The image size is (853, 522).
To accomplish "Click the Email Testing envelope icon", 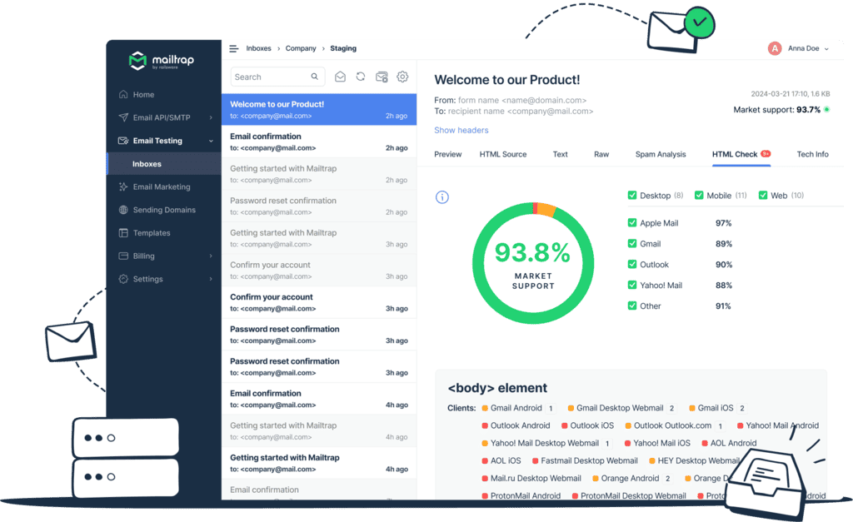I will tap(123, 141).
